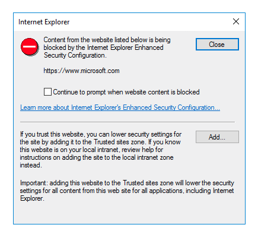Tick the Continue to prompt checkbox box
Screen dimensions: 258x231
[47, 92]
